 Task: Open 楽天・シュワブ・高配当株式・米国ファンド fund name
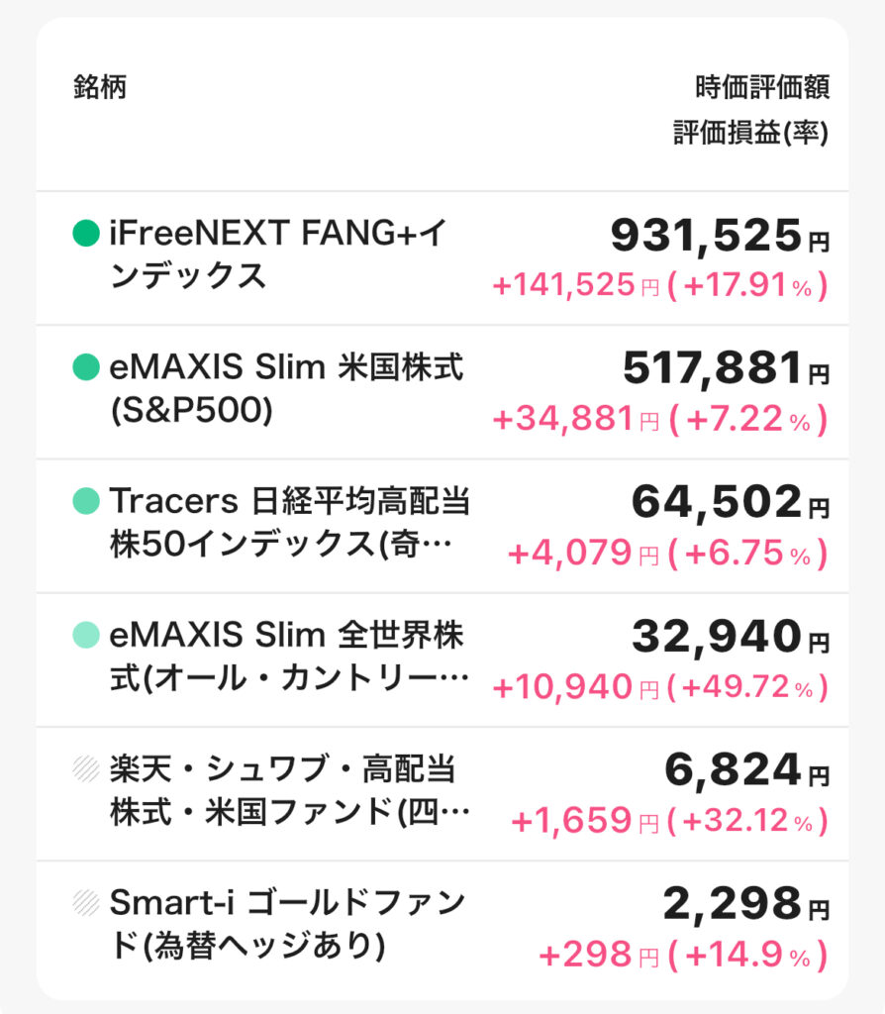click(x=289, y=790)
